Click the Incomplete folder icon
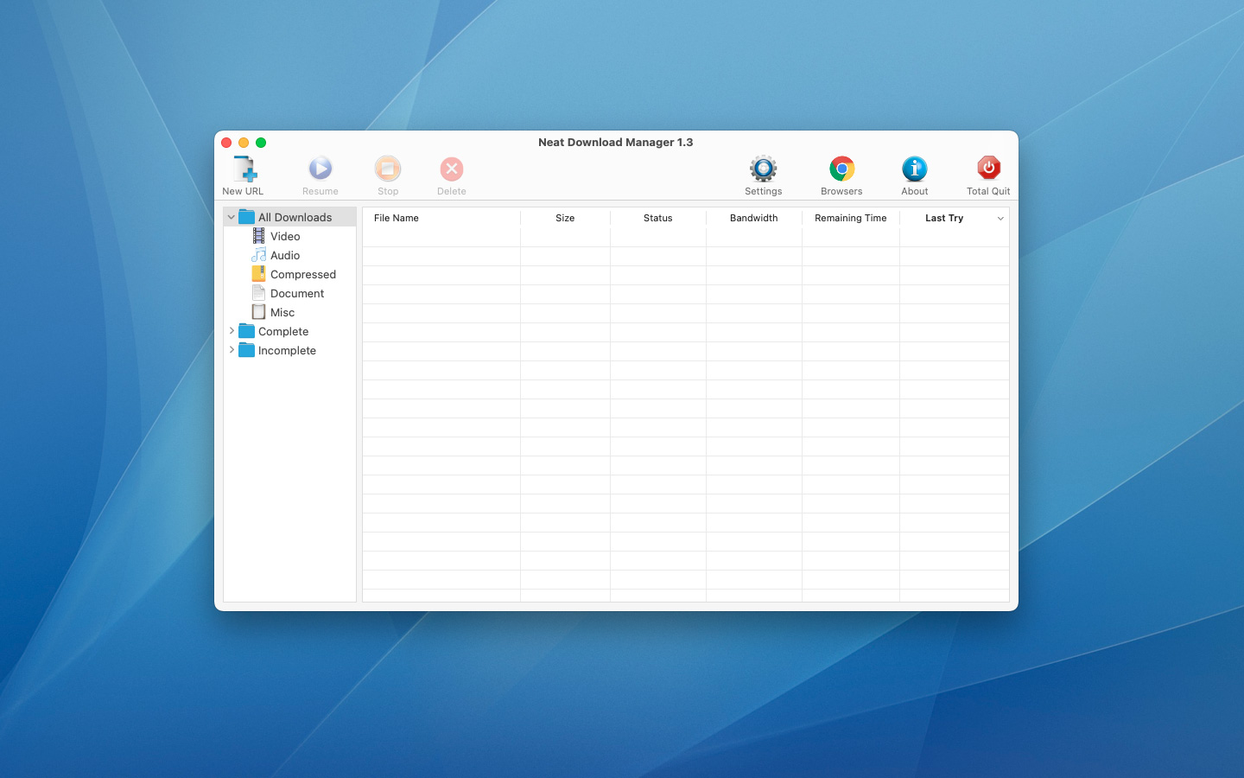This screenshot has height=778, width=1244. [x=247, y=350]
